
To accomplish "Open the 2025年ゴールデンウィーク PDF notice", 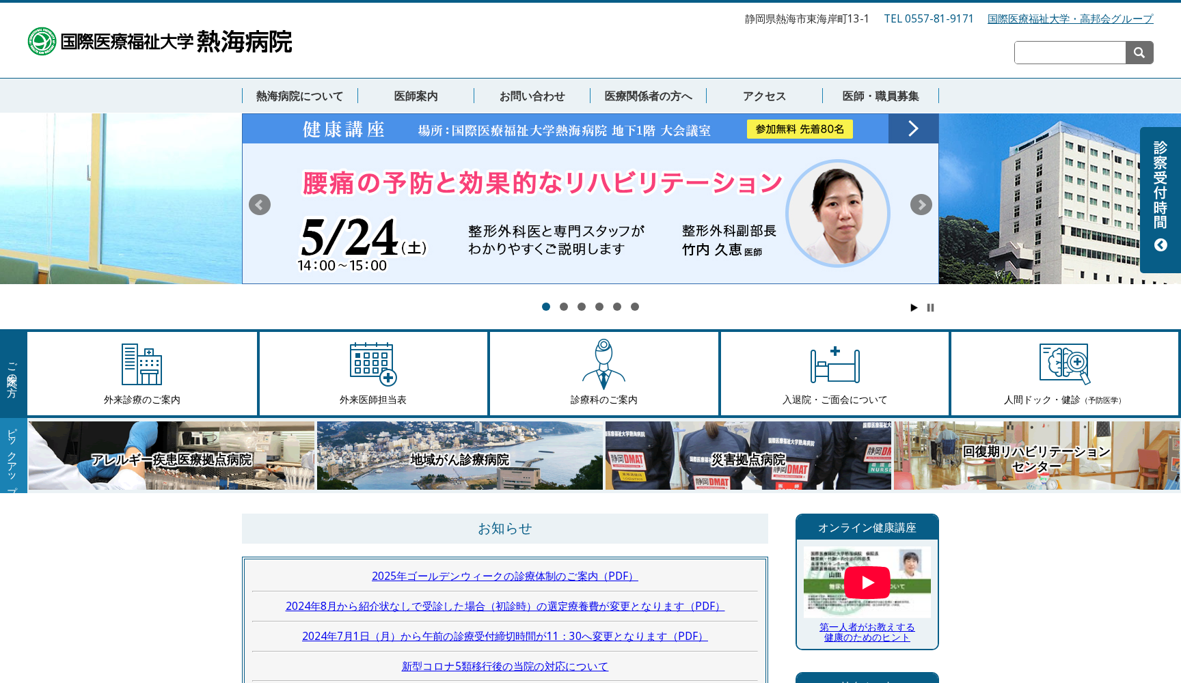I will (504, 576).
